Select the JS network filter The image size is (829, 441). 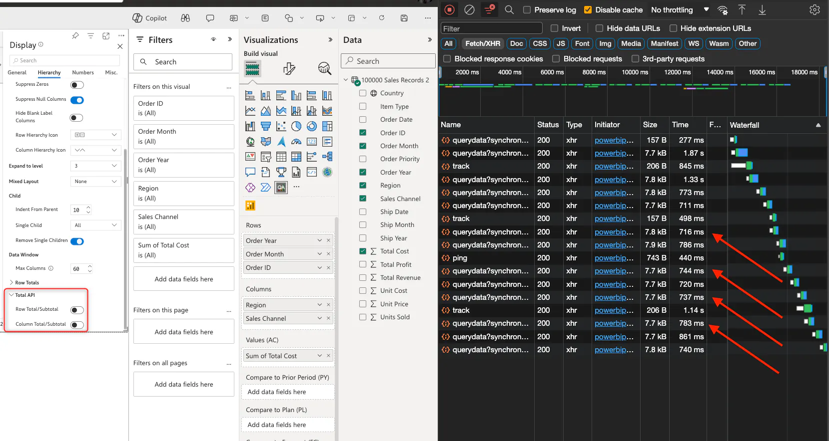[561, 43]
